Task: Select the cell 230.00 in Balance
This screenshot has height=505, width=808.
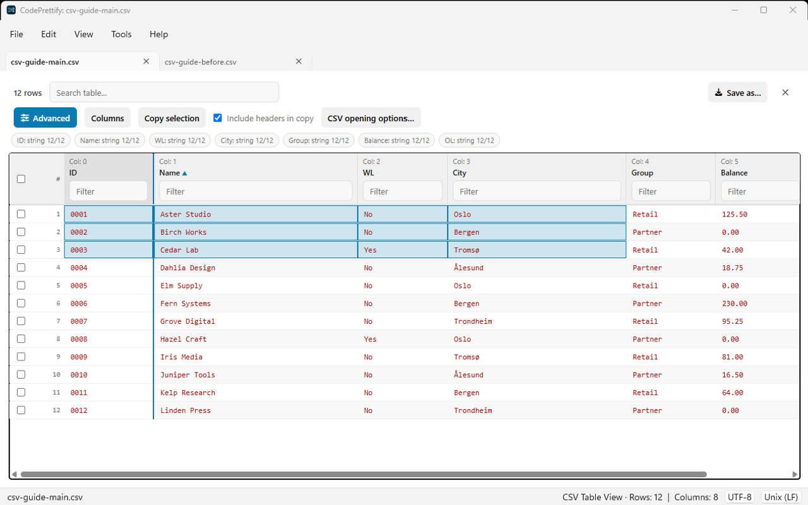Action: (x=757, y=304)
